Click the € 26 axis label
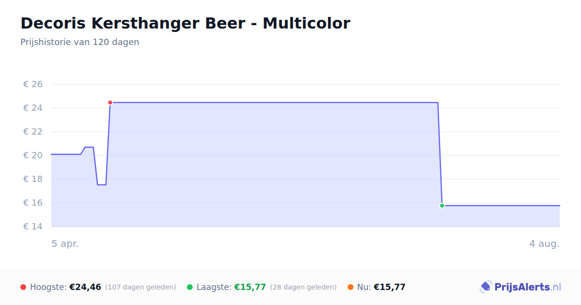The height and width of the screenshot is (305, 581). pos(33,84)
